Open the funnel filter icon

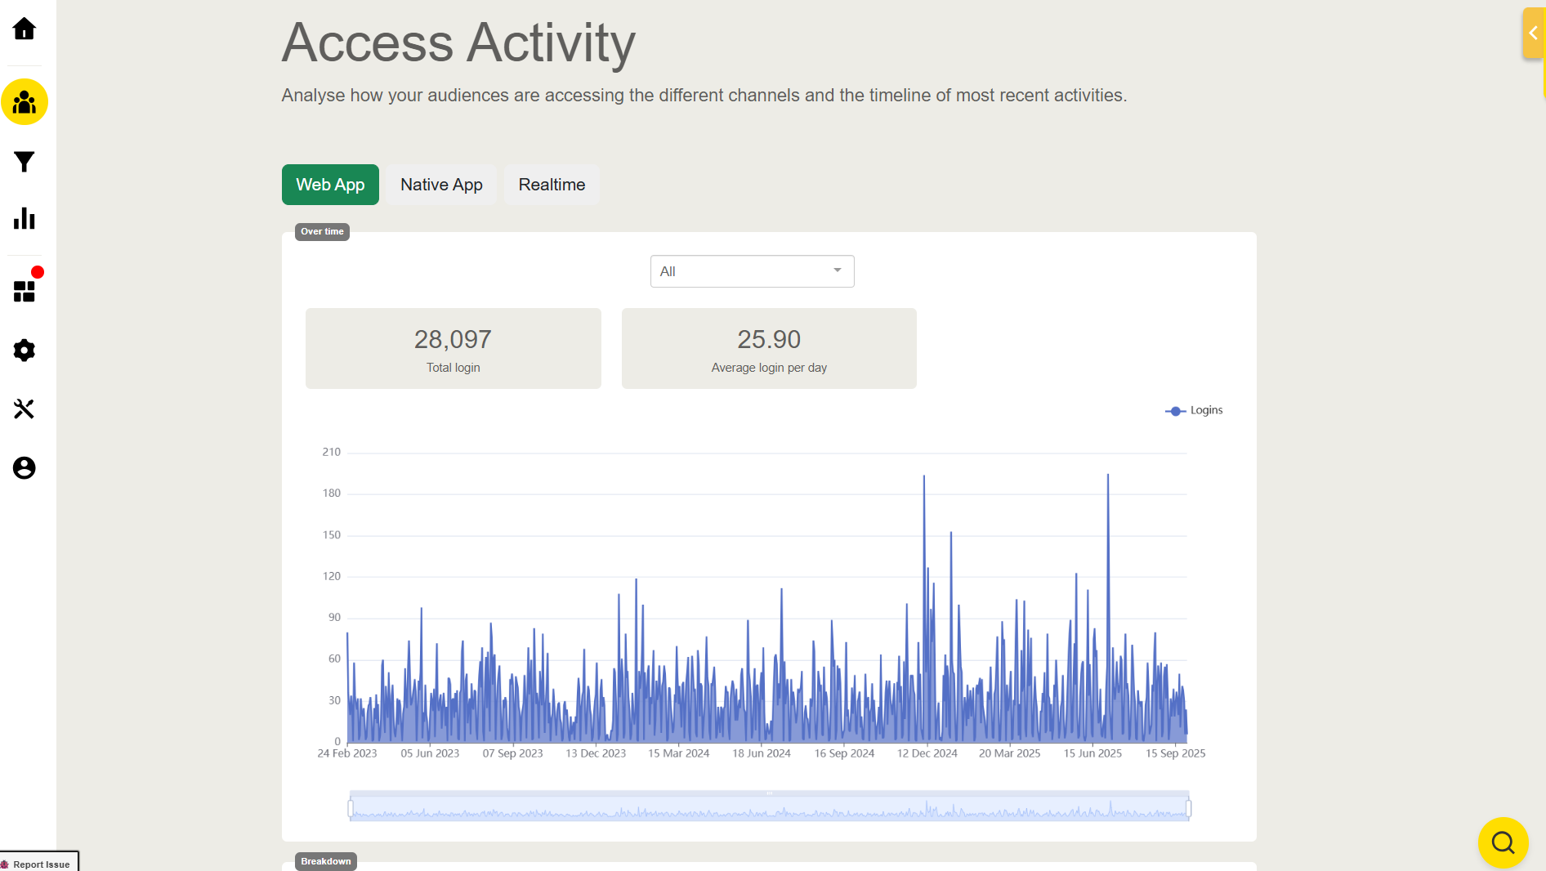(25, 162)
